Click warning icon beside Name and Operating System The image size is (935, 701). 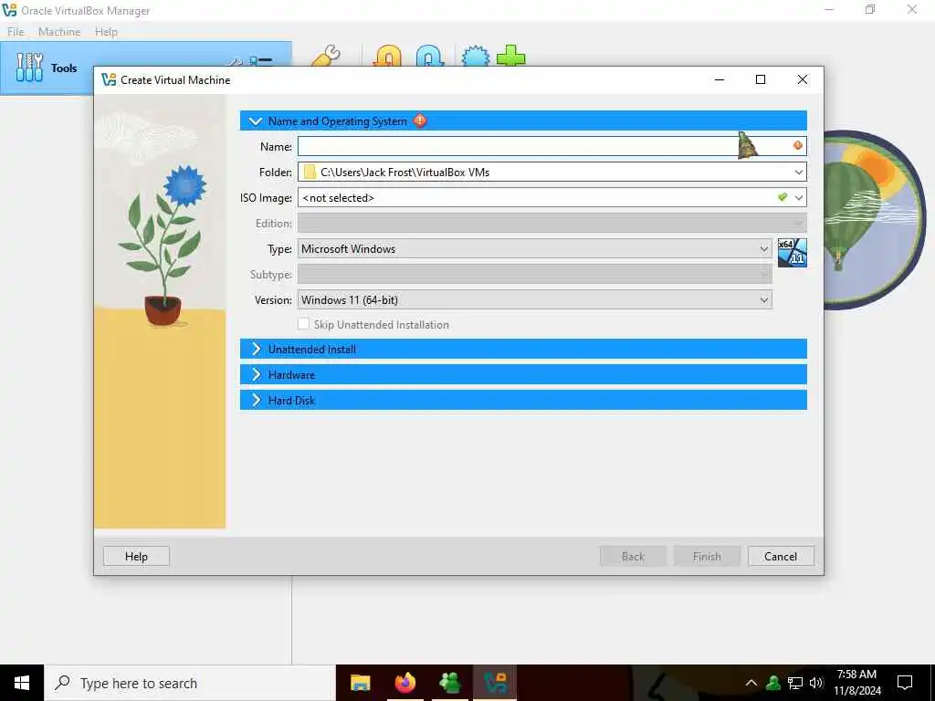[420, 120]
